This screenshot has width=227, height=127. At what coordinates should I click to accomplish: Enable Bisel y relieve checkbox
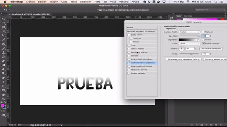pos(129,35)
